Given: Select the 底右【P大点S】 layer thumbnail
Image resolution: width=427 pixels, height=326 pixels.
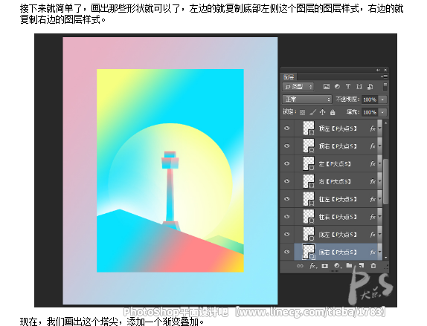Looking at the screenshot, I should pos(309,252).
